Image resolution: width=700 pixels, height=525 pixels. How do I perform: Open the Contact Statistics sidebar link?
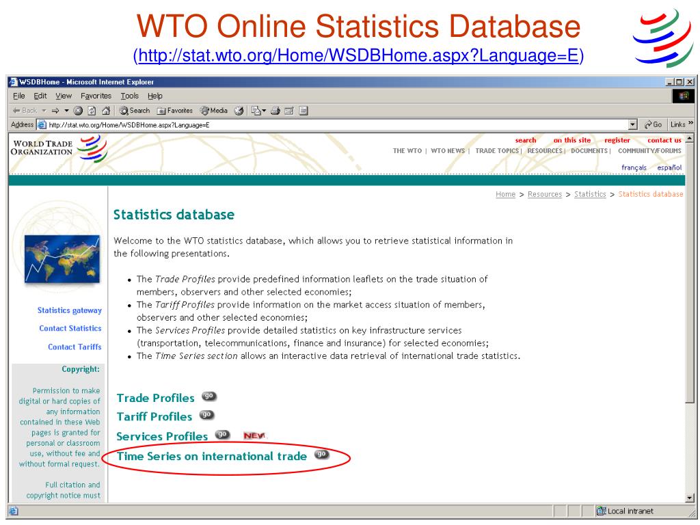point(70,328)
